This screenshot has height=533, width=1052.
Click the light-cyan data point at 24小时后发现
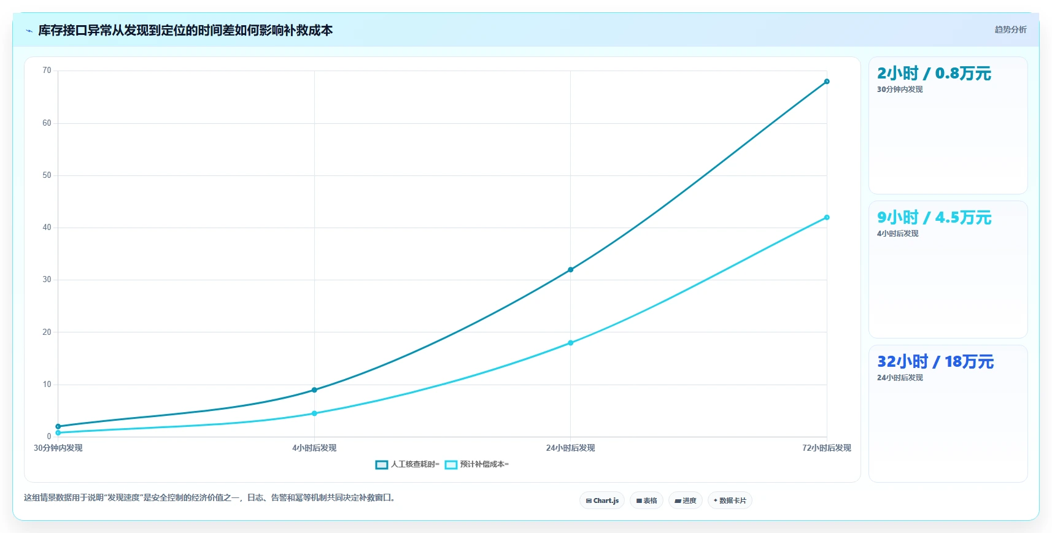571,343
